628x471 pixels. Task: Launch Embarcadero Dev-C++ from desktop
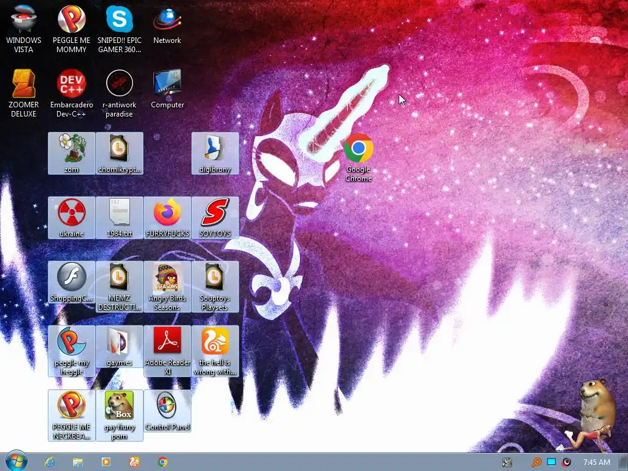point(71,93)
